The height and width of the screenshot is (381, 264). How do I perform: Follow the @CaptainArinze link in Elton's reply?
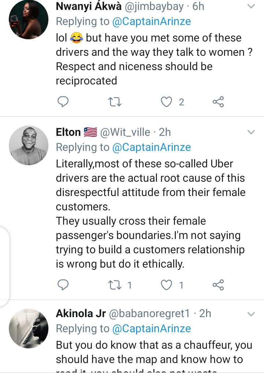click(152, 147)
